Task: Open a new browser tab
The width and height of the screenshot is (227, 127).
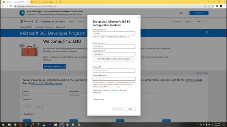Action: pyautogui.click(x=61, y=2)
